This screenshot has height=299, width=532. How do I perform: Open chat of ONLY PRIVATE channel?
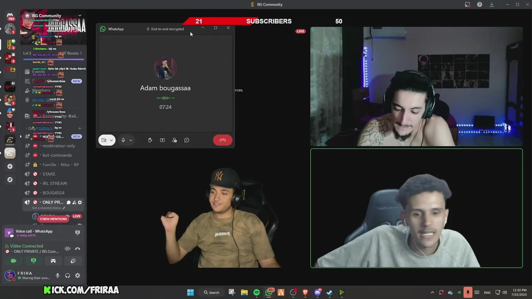click(69, 202)
